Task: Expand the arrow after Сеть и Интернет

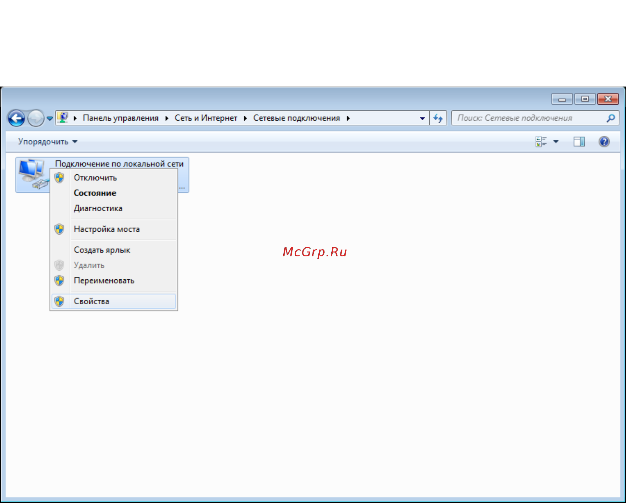Action: pos(245,118)
